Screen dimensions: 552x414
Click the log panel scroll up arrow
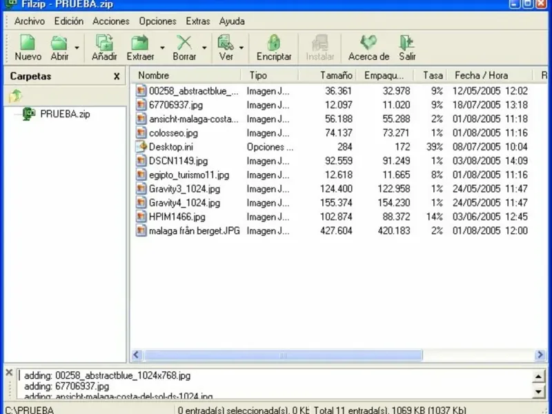click(539, 377)
